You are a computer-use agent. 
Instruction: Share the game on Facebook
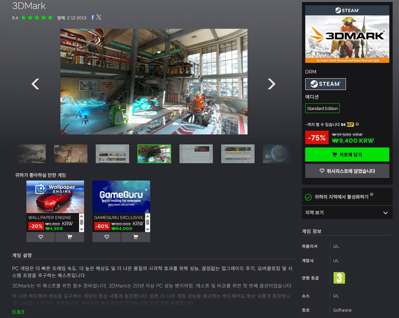pos(92,17)
